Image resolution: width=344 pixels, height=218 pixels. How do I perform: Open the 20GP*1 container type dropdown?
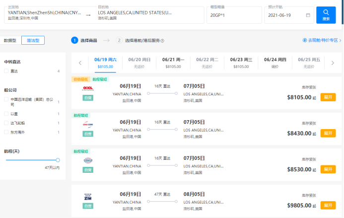tap(234, 15)
